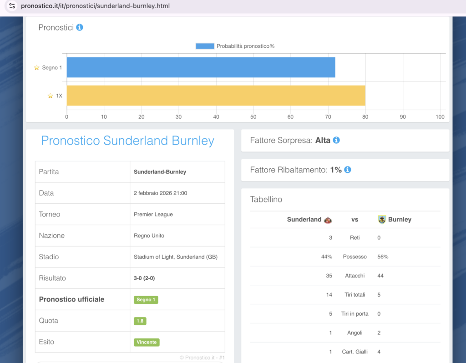Click the URL in the address bar
This screenshot has width=466, height=363.
(x=95, y=6)
